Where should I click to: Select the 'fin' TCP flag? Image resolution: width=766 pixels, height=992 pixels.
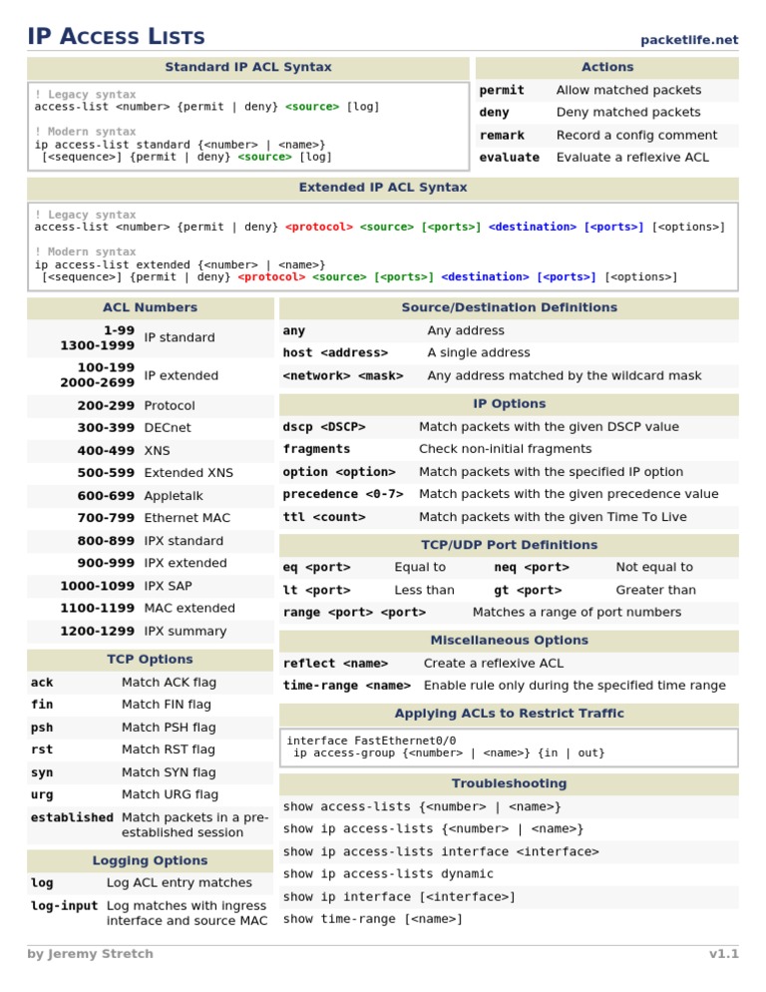[42, 705]
